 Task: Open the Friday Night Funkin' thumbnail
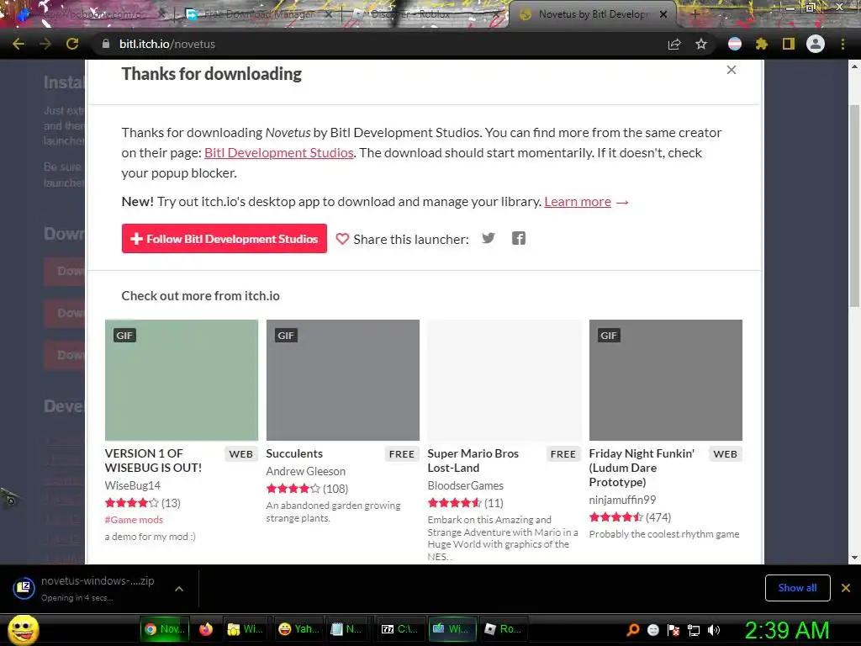[666, 380]
